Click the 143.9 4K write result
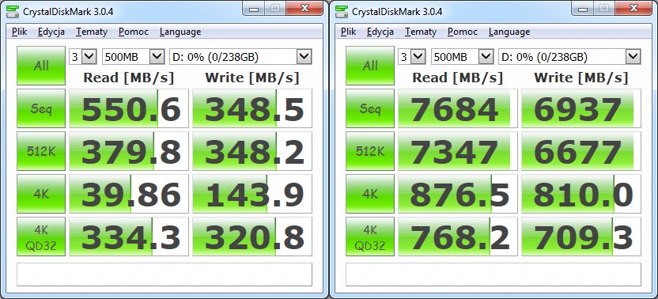Viewport: 658px width, 299px height. (x=252, y=194)
